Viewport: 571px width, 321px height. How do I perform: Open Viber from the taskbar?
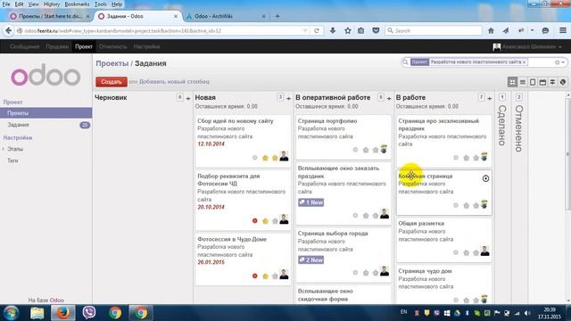pos(89,313)
